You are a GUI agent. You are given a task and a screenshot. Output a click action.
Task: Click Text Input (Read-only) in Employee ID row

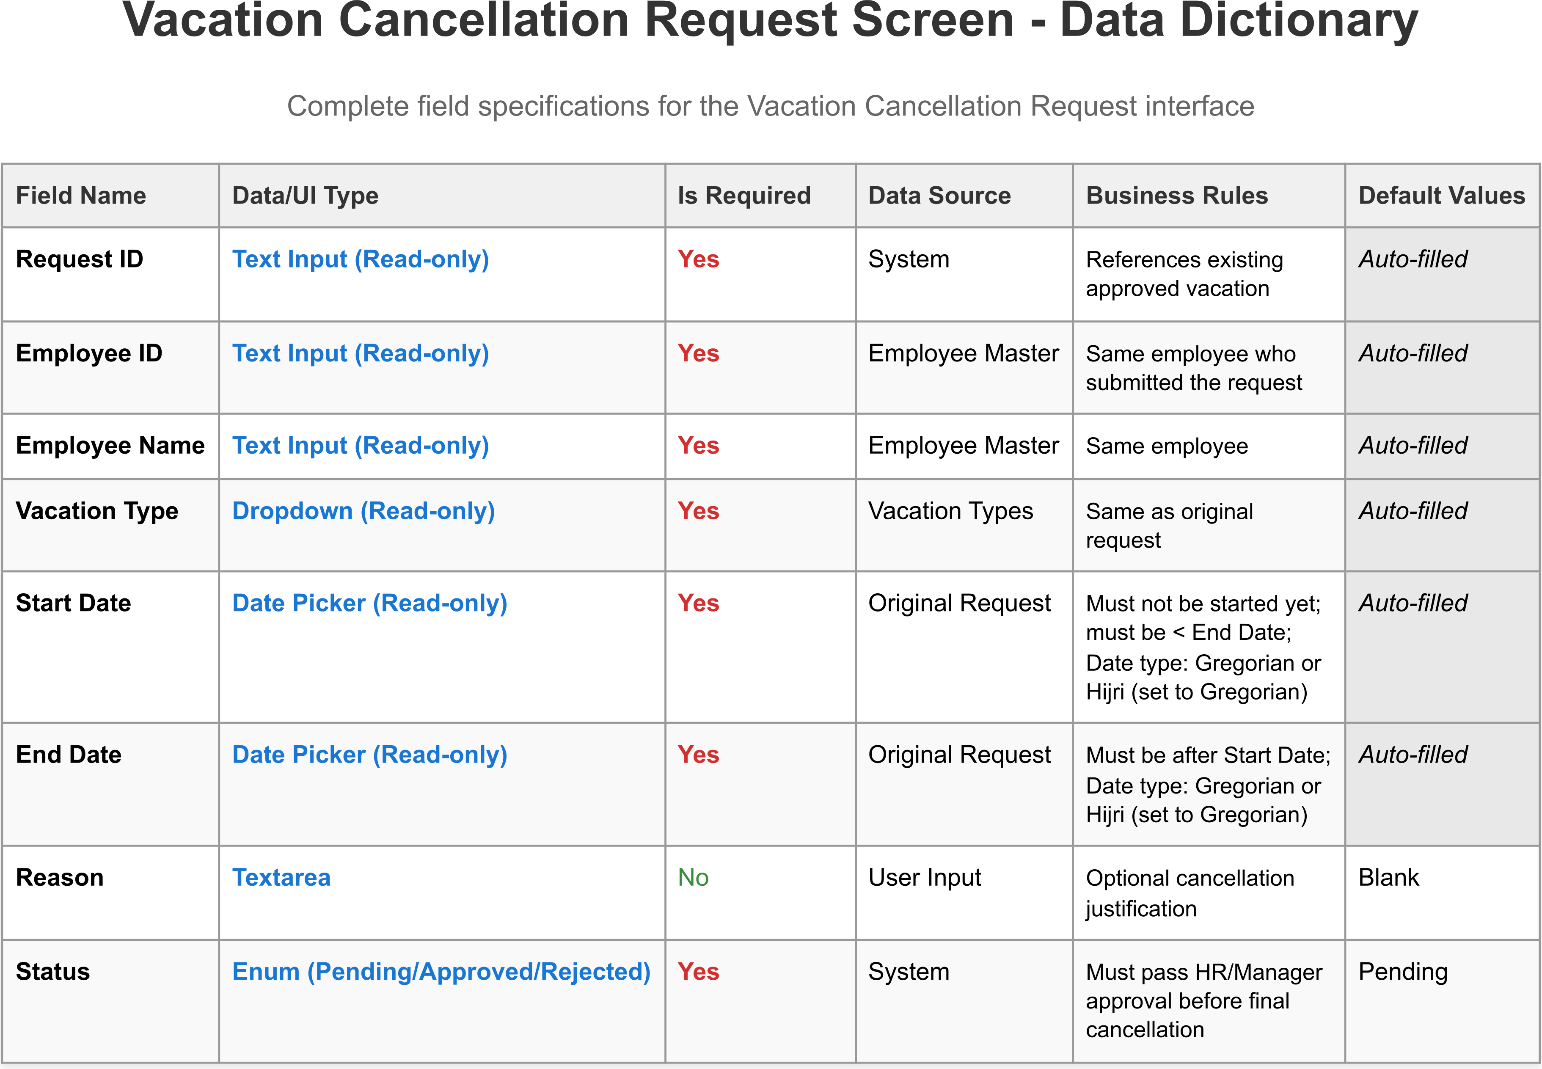coord(360,354)
